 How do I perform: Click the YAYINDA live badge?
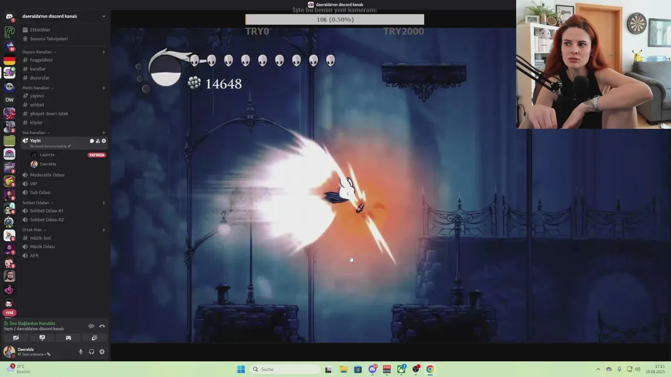click(96, 155)
